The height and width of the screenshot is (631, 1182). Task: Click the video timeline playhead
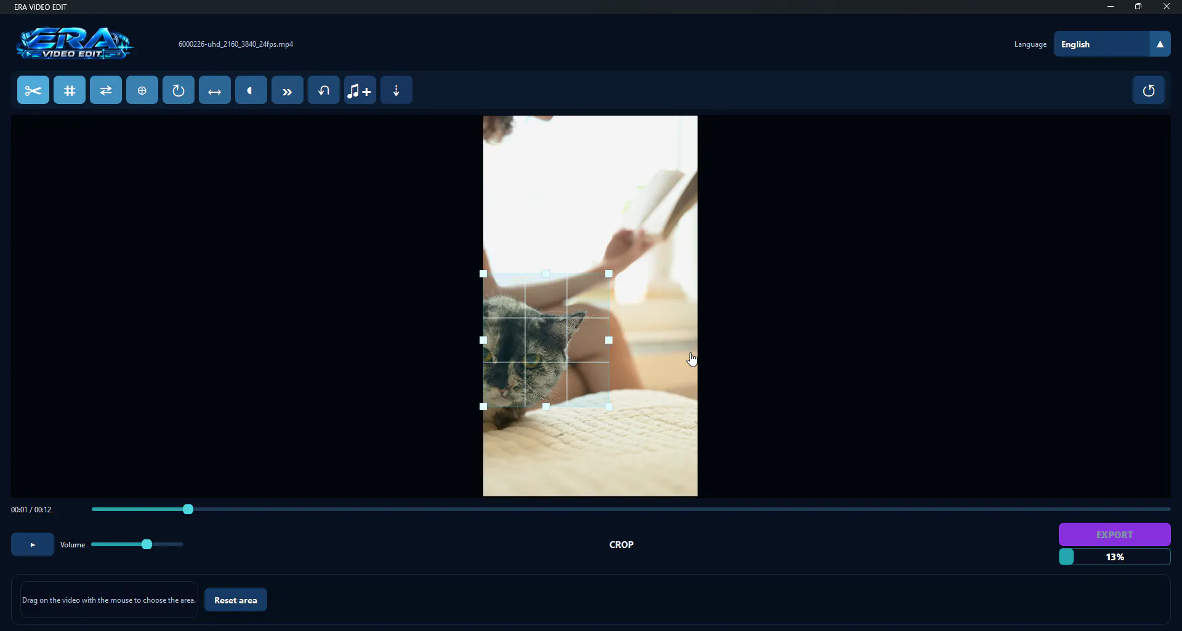188,509
